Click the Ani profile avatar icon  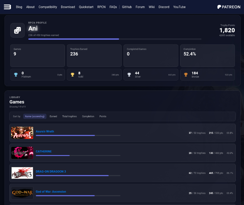(x=17, y=30)
